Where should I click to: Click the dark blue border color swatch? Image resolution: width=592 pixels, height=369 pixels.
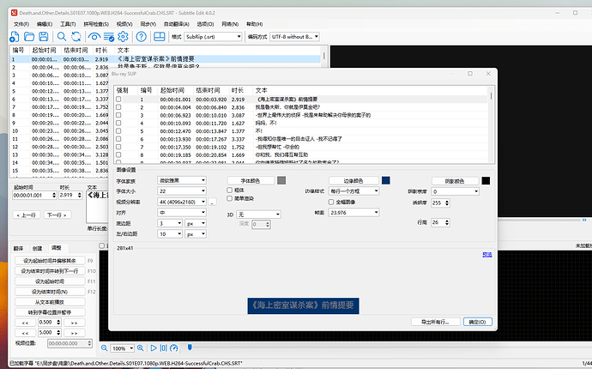tap(386, 180)
